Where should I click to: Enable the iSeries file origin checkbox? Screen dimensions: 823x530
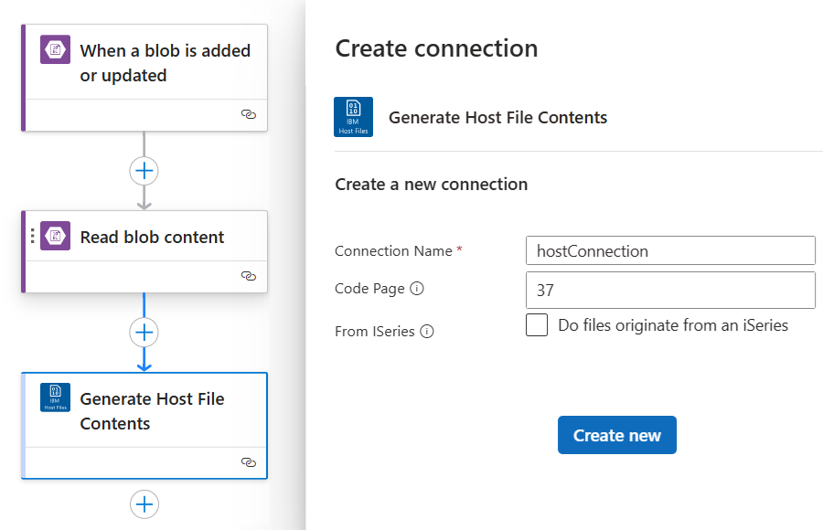point(537,324)
